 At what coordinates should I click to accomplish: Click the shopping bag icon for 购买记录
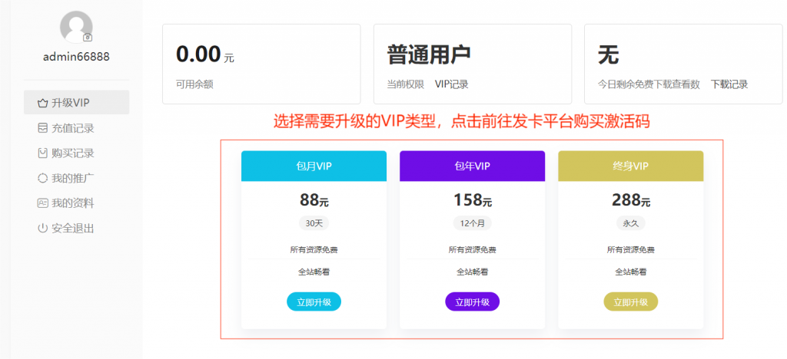click(x=43, y=153)
